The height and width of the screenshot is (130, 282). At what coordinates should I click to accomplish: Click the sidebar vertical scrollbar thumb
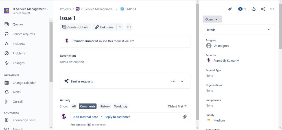tap(51, 52)
